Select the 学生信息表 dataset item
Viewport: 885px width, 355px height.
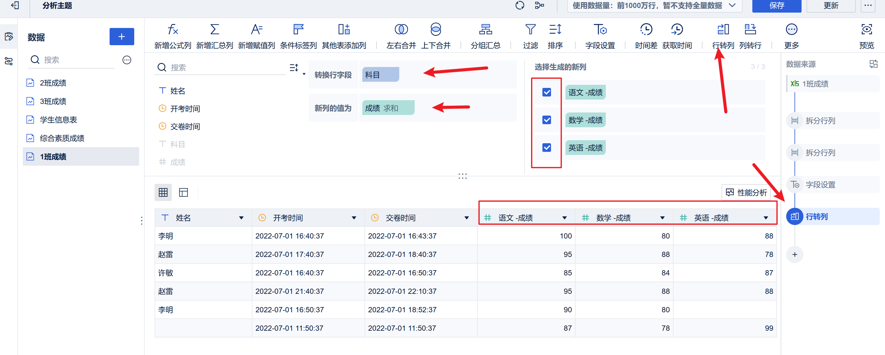point(58,120)
